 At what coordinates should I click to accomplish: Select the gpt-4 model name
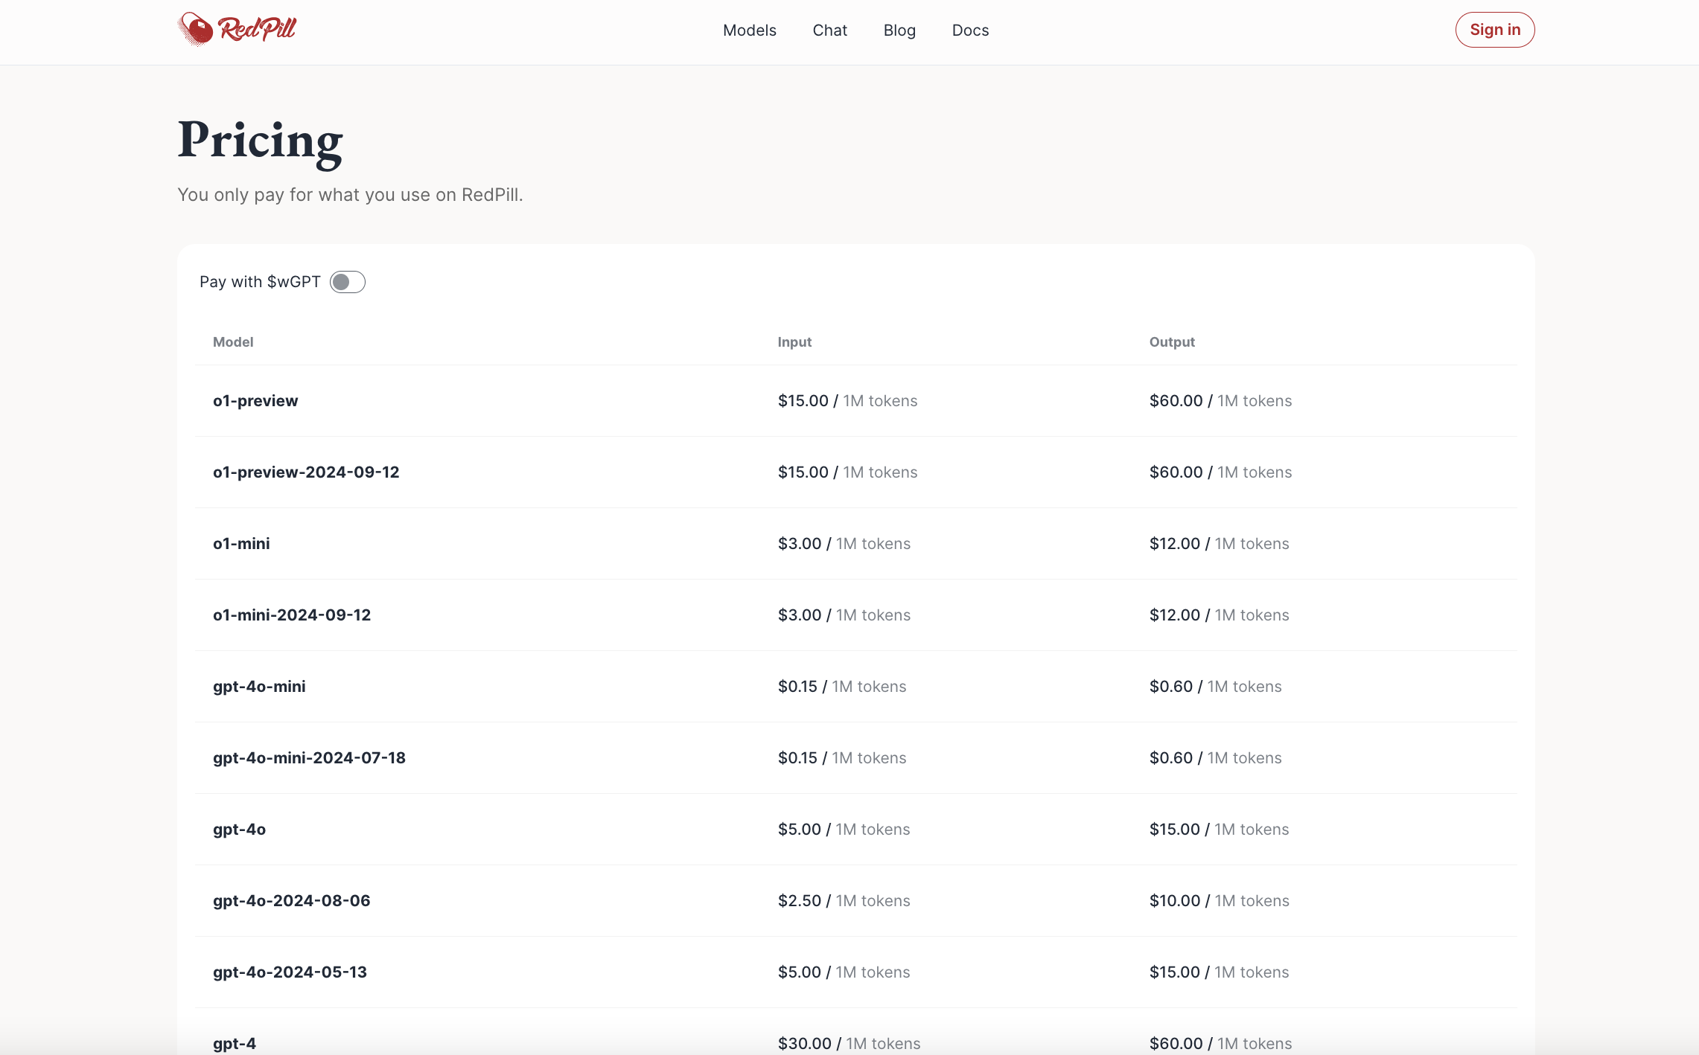(x=235, y=1044)
